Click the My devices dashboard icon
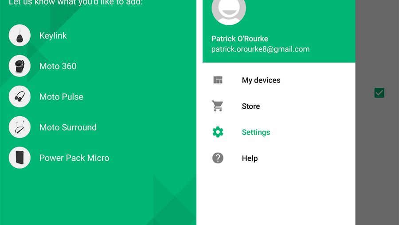The width and height of the screenshot is (399, 225). [218, 80]
